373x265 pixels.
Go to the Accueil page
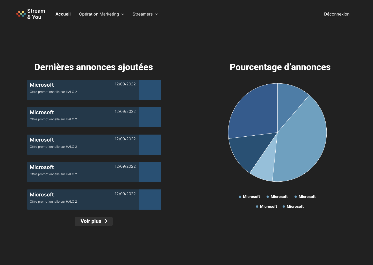click(63, 14)
